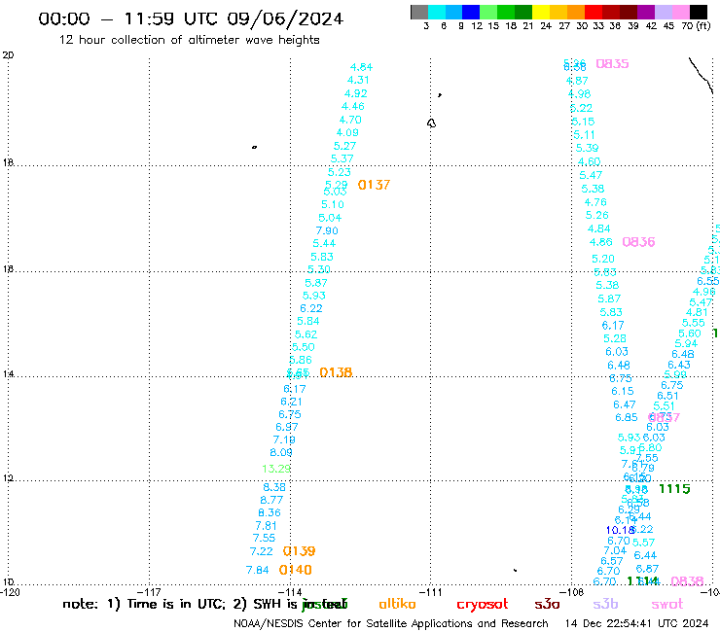Click the orange time label 0138

coord(336,372)
